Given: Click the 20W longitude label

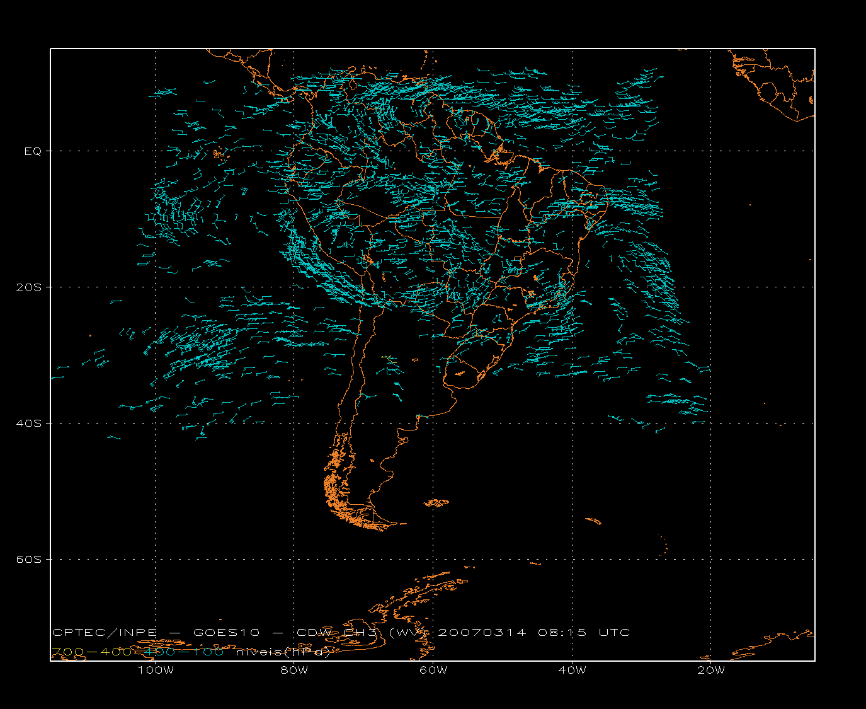Looking at the screenshot, I should (x=711, y=670).
